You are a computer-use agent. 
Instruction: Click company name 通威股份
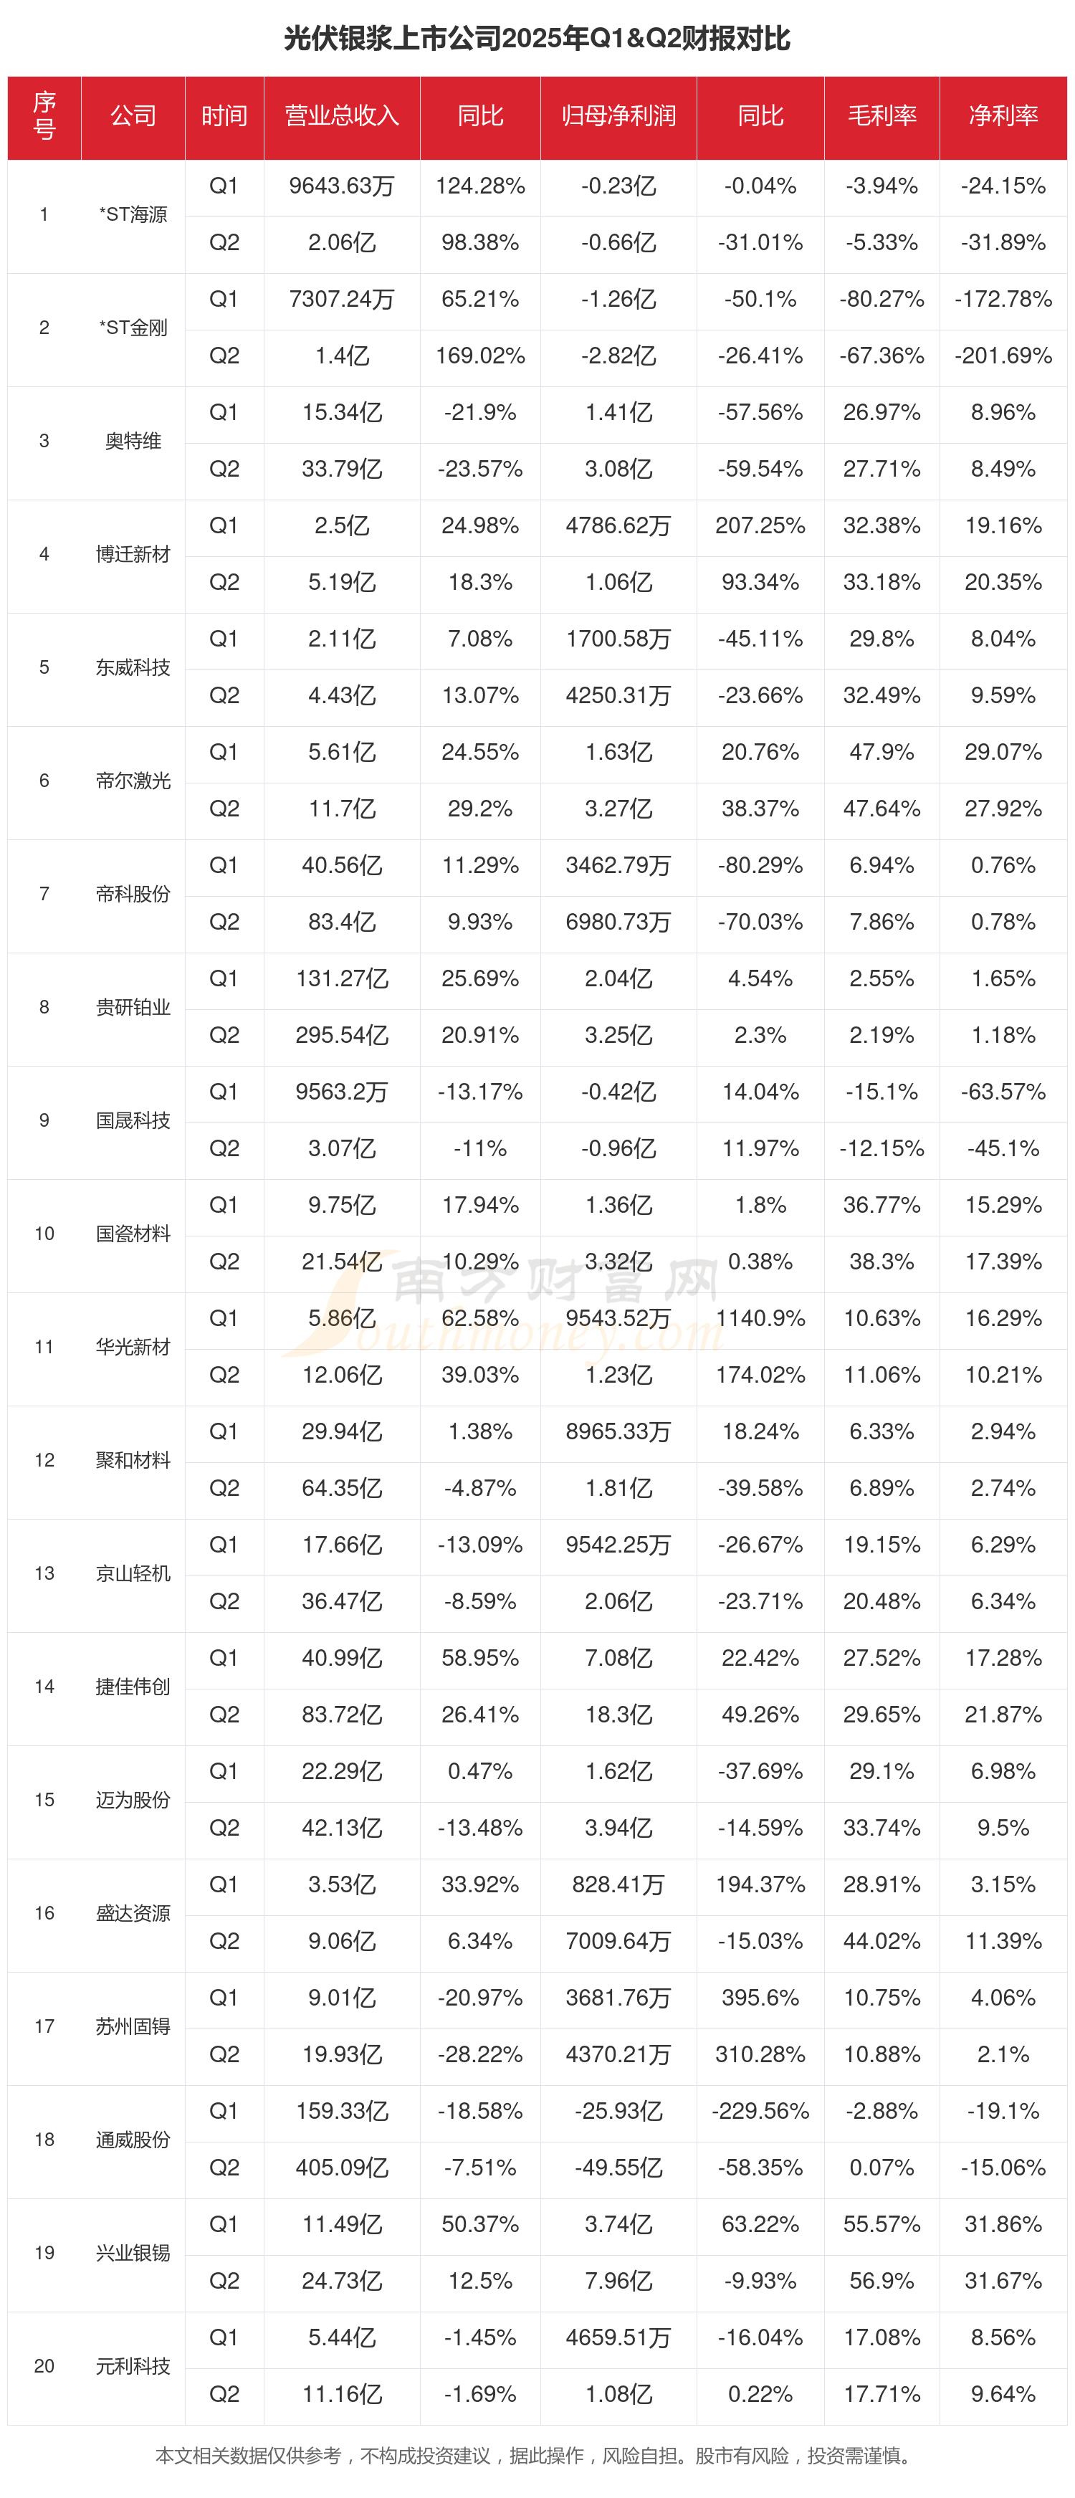(133, 2139)
